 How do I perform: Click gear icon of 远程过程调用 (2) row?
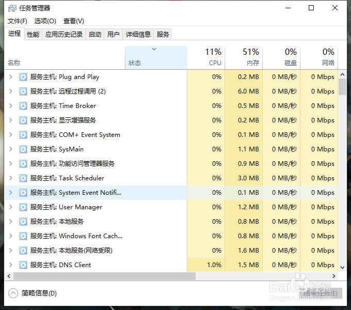(23, 91)
